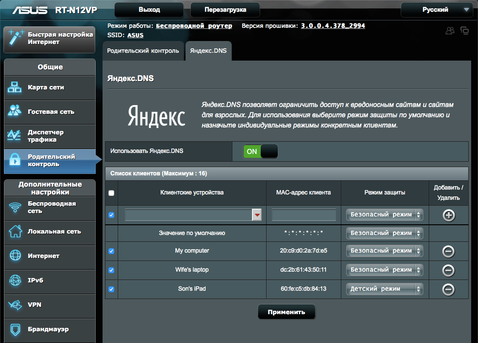Click MAC address 60:fe:c5:db:84:13
Screen dimensions: 478x343
click(x=303, y=289)
